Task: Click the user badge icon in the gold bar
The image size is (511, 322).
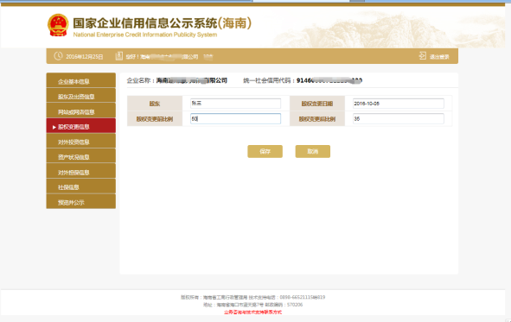Action: (119, 56)
